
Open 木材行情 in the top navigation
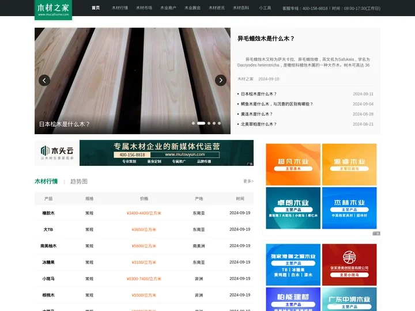(120, 8)
